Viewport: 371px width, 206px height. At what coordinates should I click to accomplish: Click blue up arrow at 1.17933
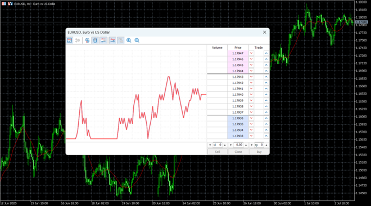point(266,136)
